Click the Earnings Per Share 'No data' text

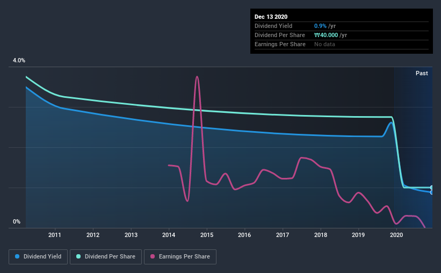[324, 44]
